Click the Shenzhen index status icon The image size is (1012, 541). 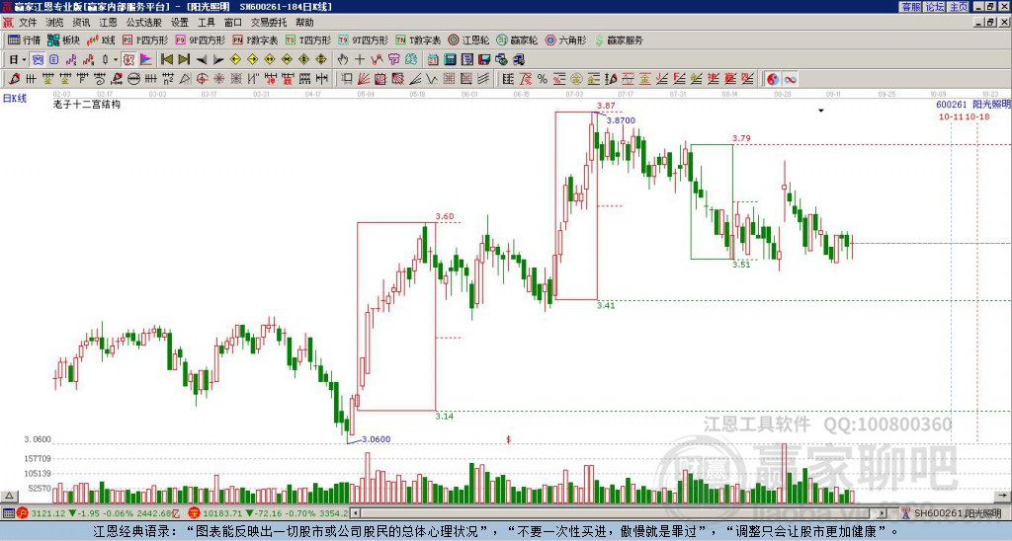pyautogui.click(x=195, y=513)
